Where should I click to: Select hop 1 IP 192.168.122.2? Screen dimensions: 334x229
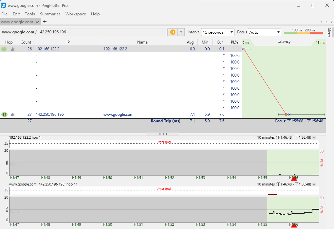47,49
